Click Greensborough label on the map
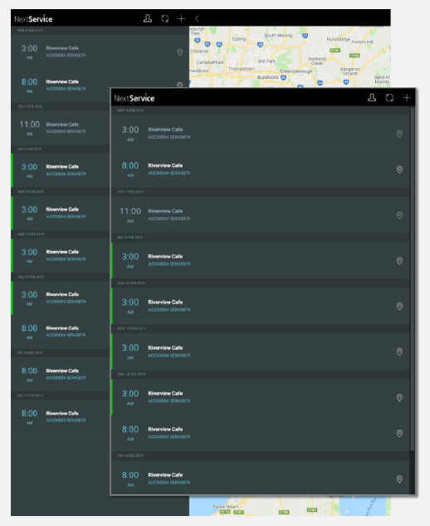The height and width of the screenshot is (526, 430). pos(296,71)
